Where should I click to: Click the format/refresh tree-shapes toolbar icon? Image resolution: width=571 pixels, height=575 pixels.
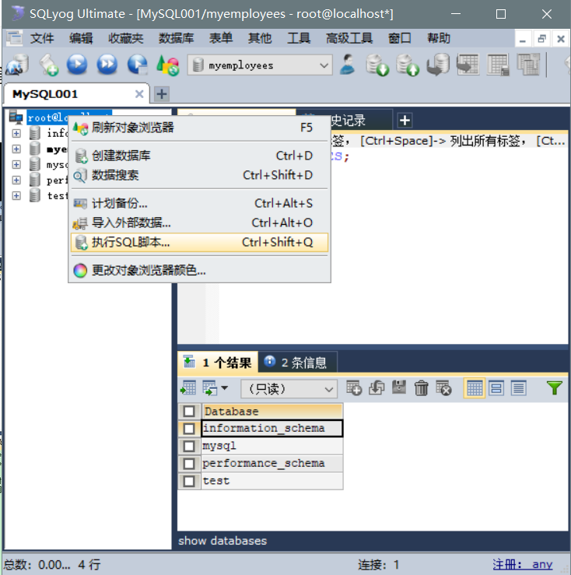[x=167, y=65]
